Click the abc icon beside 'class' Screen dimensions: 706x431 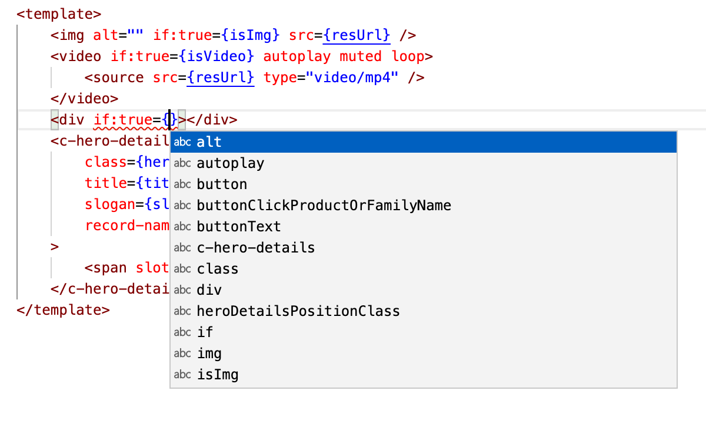pos(182,269)
